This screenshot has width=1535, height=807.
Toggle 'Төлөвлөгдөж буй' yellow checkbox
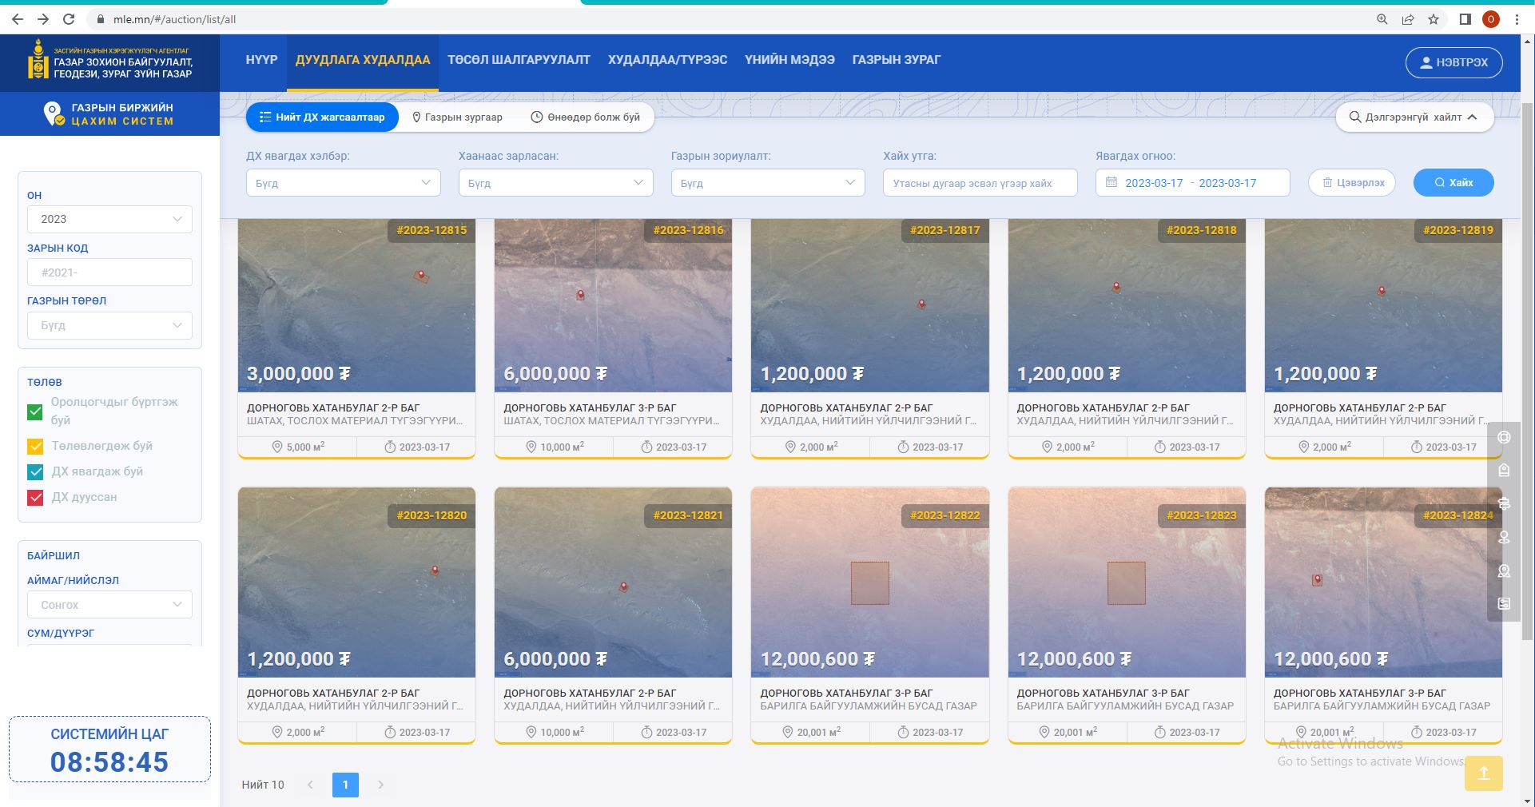point(35,446)
